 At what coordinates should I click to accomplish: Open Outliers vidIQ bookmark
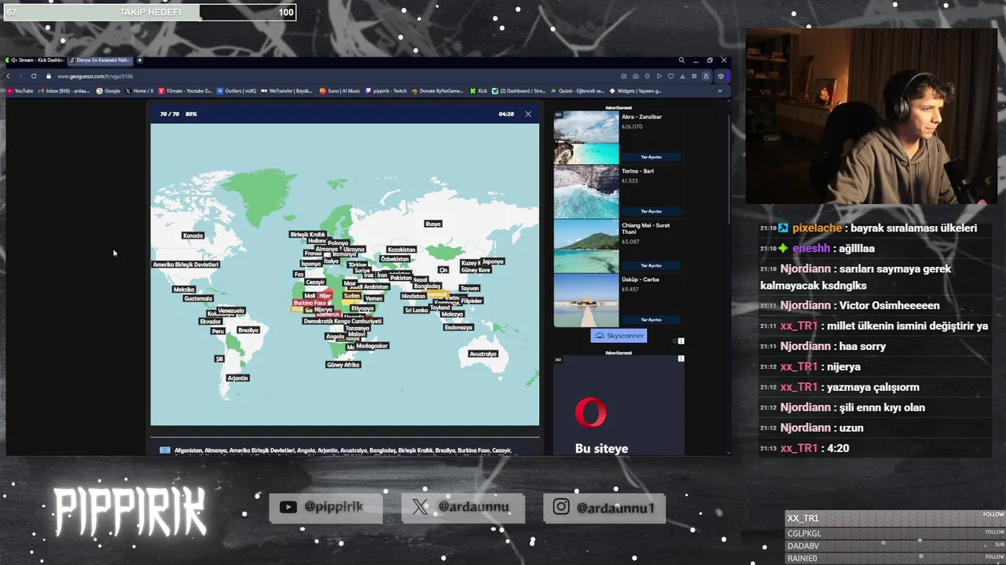tap(237, 91)
